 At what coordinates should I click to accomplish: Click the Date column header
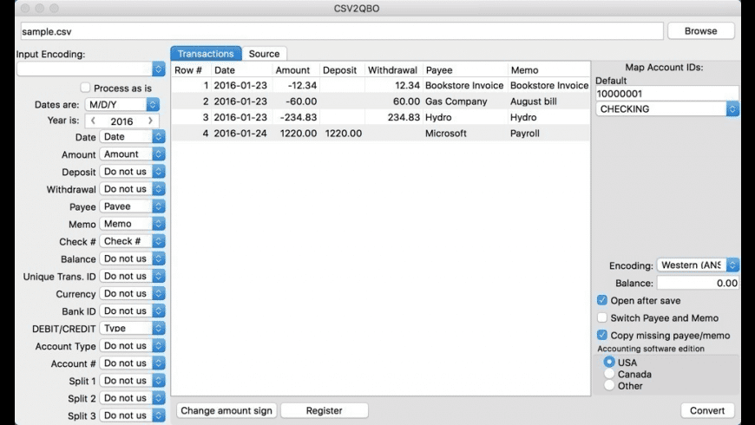point(242,69)
